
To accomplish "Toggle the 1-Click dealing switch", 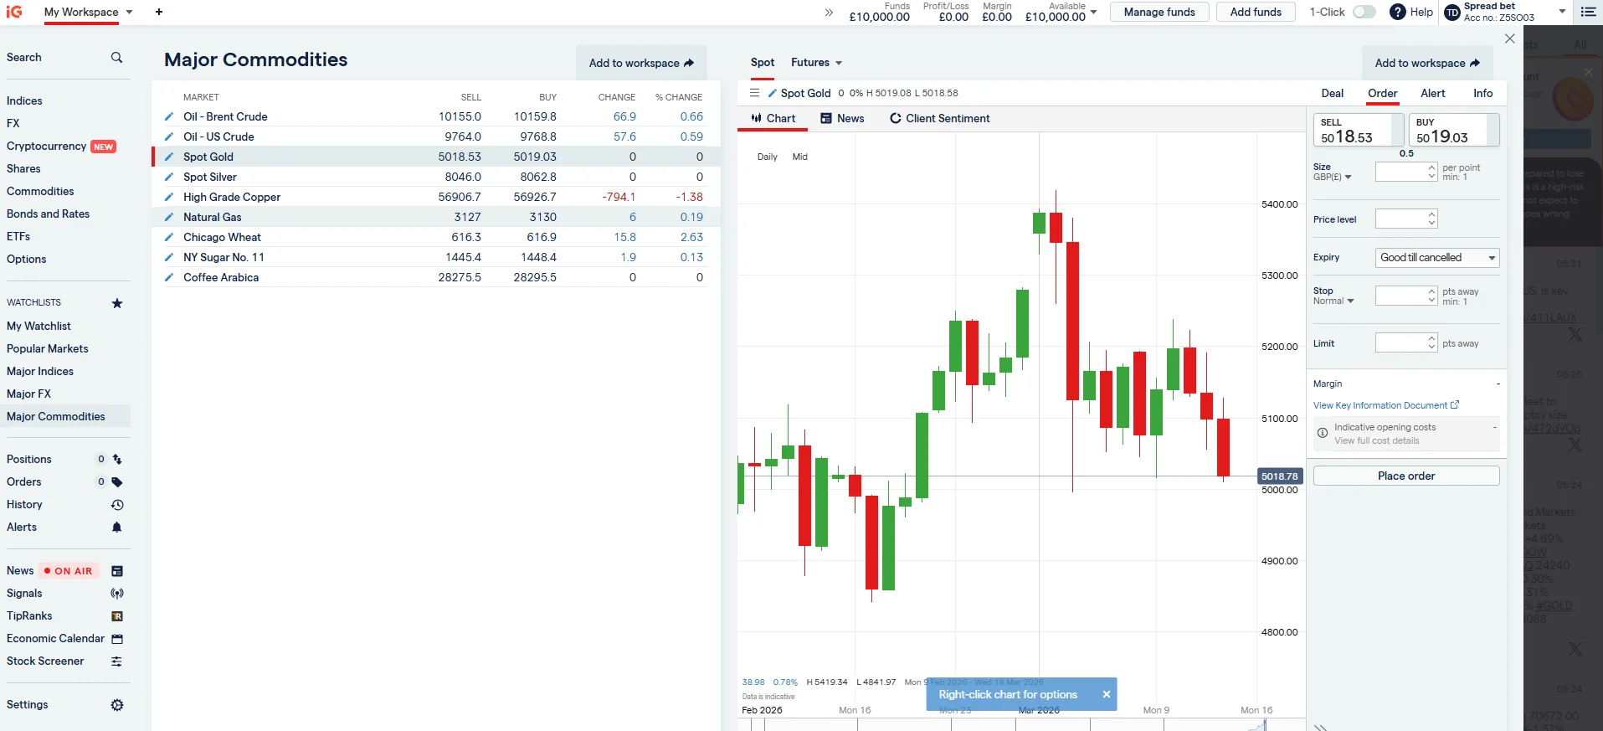I will pos(1364,12).
